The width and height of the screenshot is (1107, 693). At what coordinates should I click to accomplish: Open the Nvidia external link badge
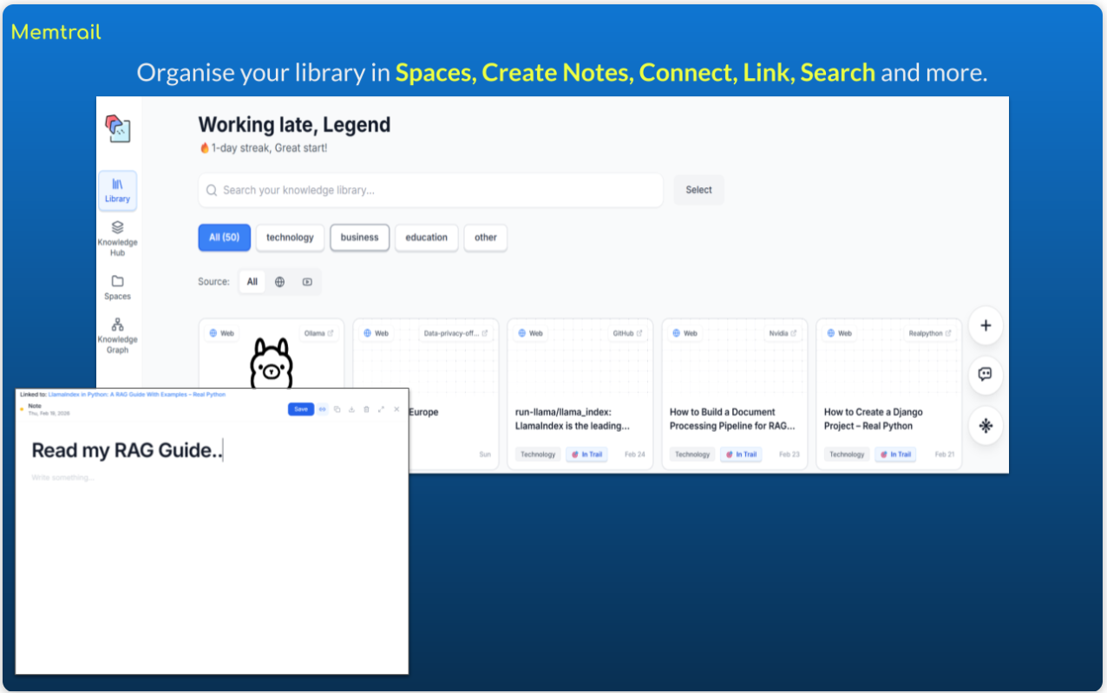[x=783, y=333]
